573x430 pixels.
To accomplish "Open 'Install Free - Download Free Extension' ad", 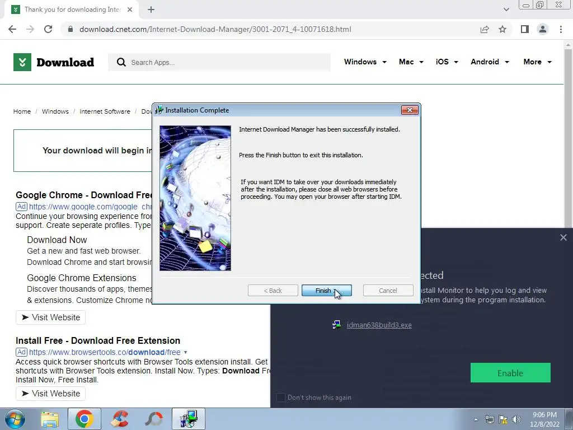I will click(98, 340).
